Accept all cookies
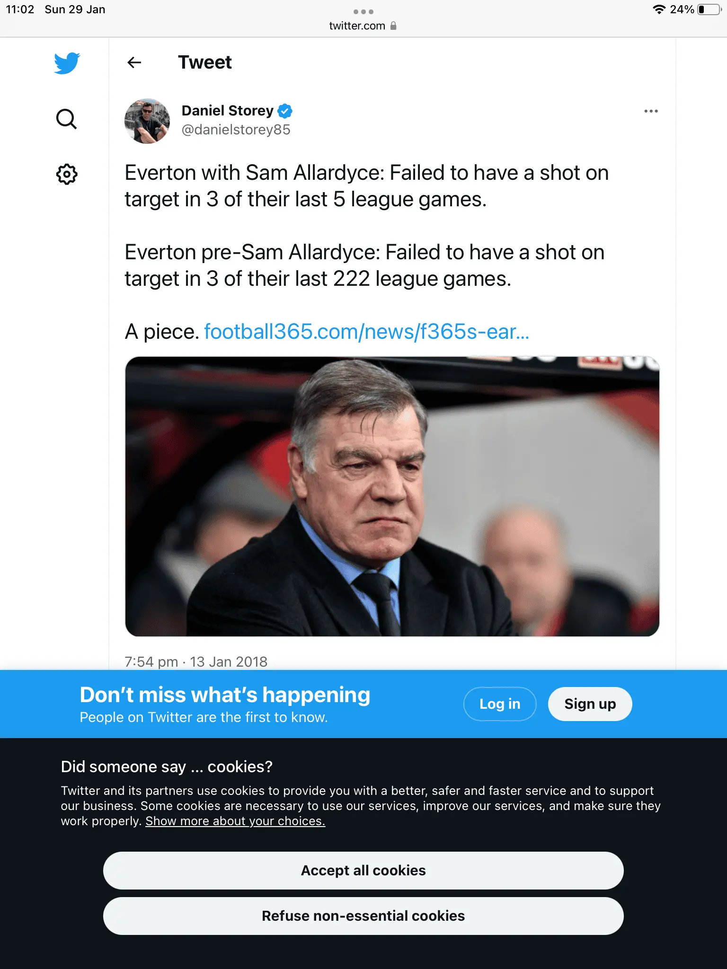This screenshot has height=969, width=727. (x=363, y=871)
